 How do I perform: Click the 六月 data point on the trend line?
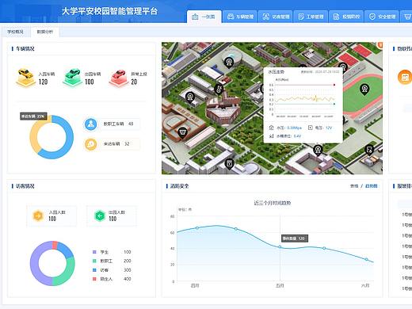(x=366, y=259)
